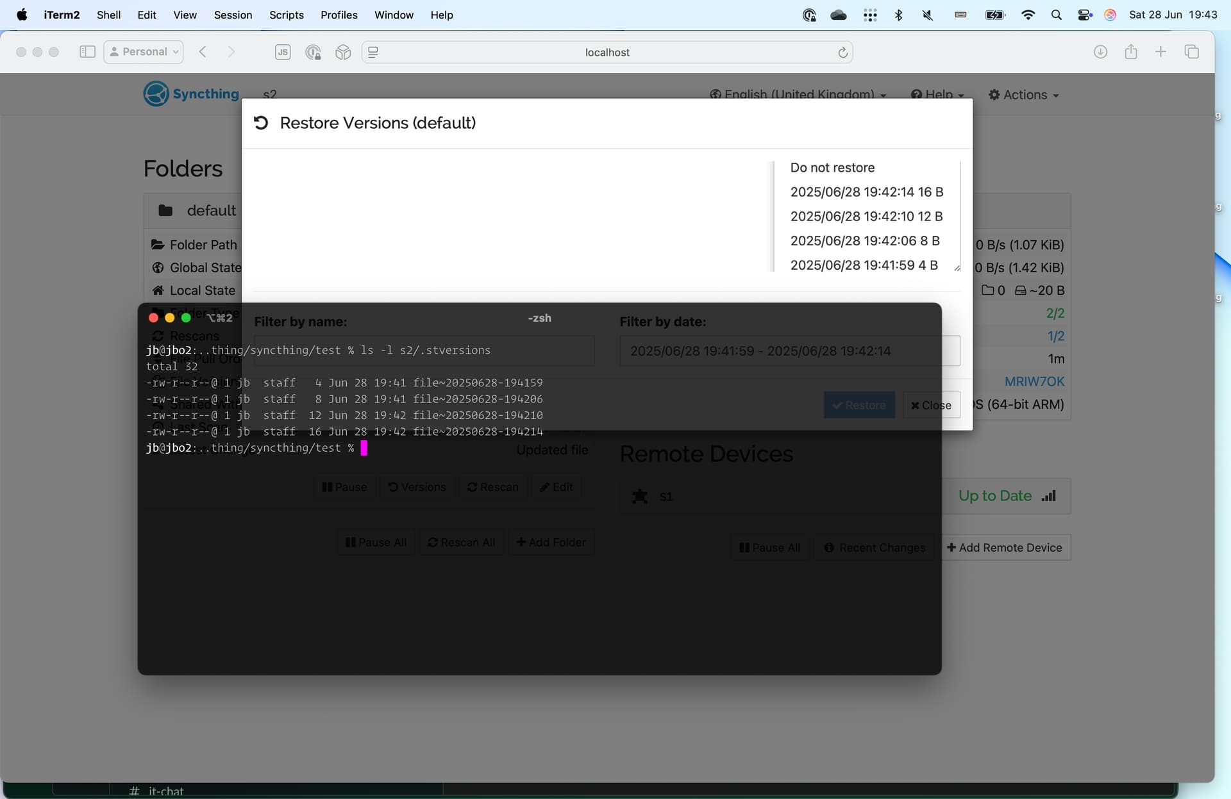Click the Add Remote Device button
The image size is (1231, 799).
click(x=1005, y=547)
